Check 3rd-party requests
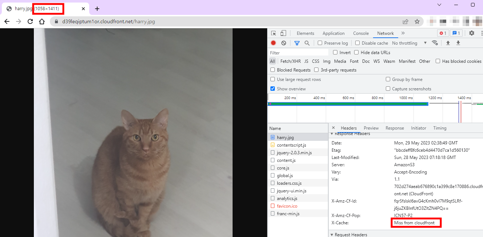Screen dimensions: 483x237 [316, 70]
